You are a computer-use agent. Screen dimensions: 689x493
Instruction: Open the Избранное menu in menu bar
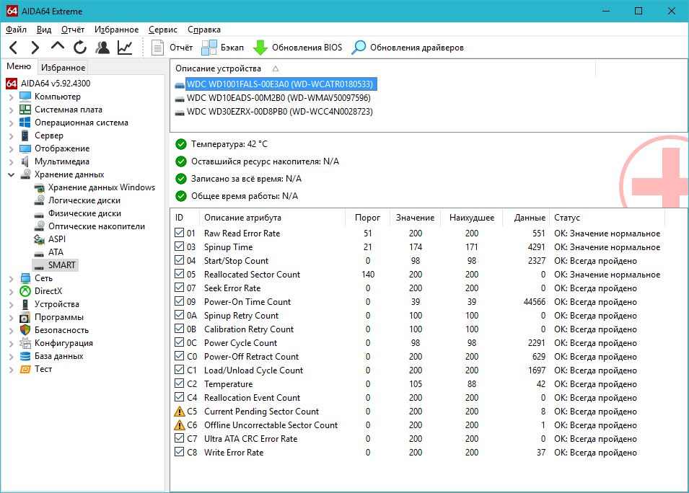click(x=116, y=30)
